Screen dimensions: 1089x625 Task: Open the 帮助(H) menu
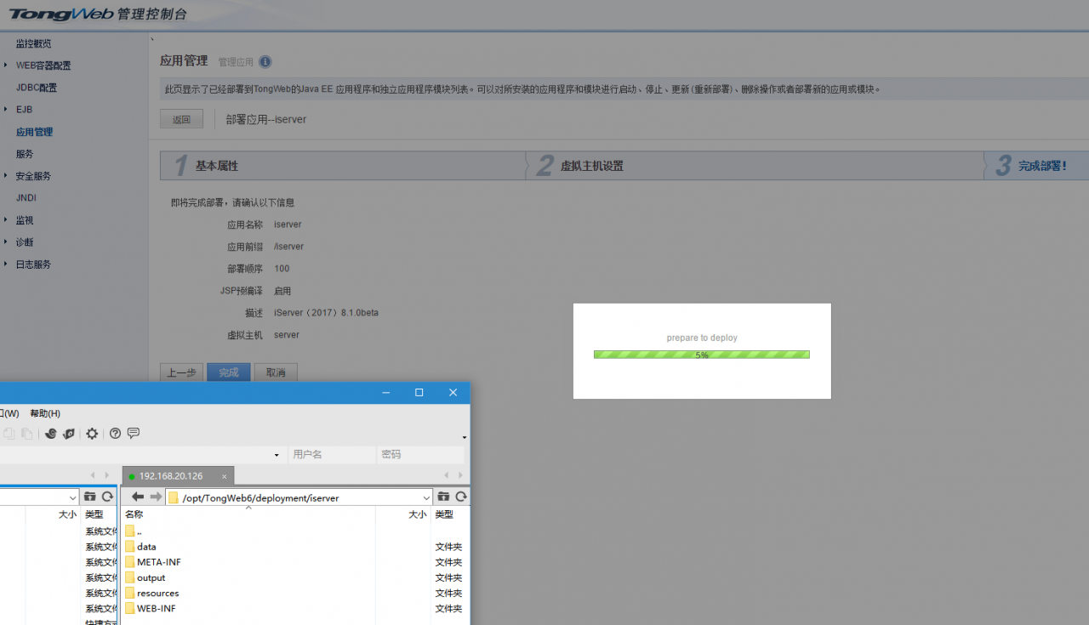[x=45, y=413]
